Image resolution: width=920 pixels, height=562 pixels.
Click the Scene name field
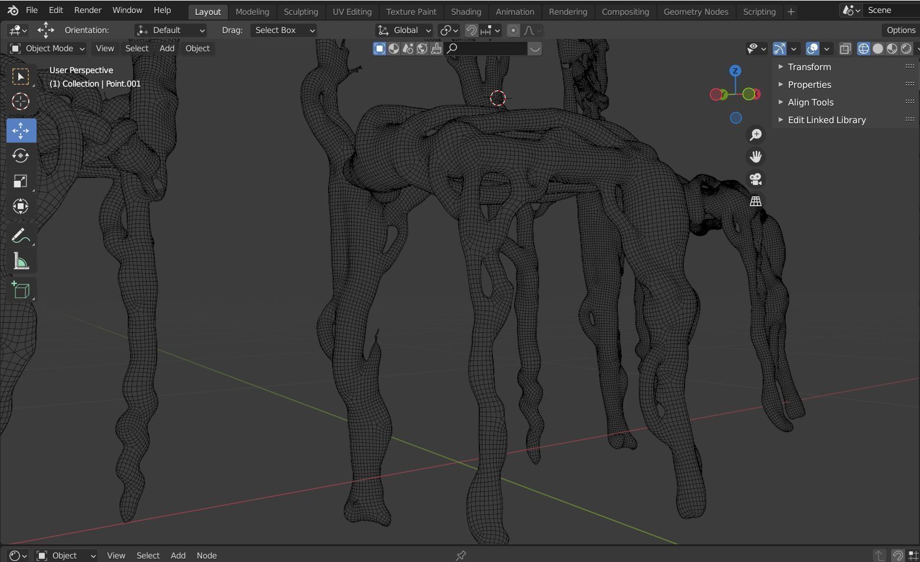point(892,11)
